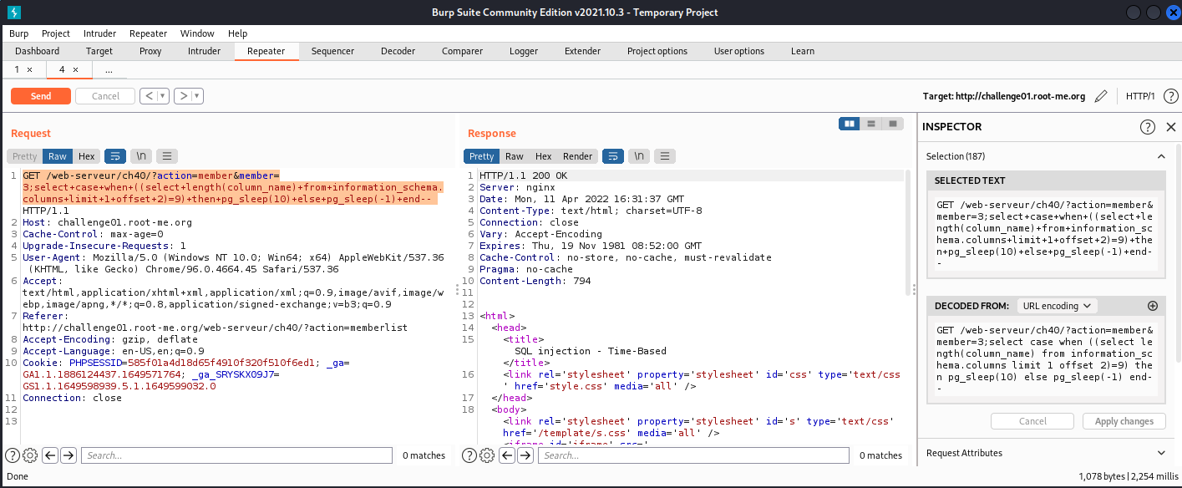Viewport: 1182px width, 488px height.
Task: Send the request
Action: click(x=41, y=96)
